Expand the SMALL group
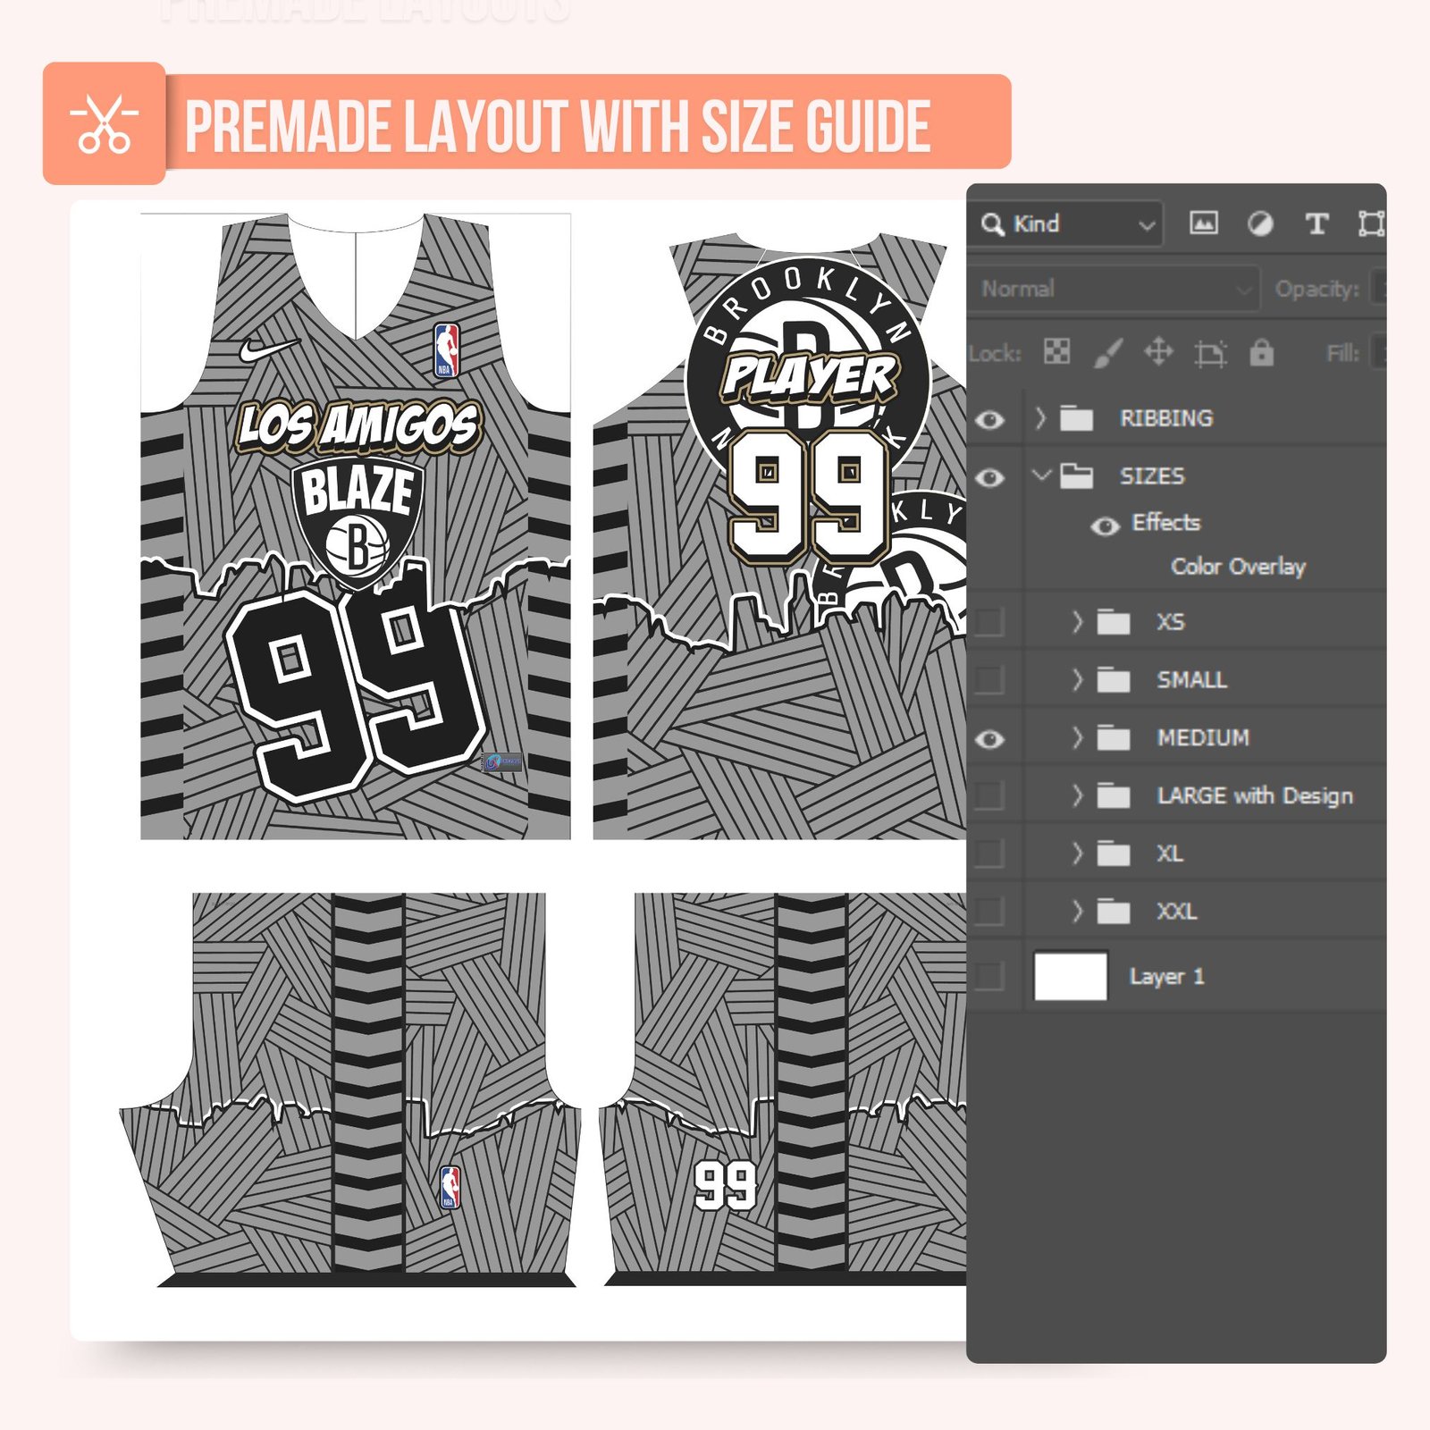Viewport: 1430px width, 1430px height. [1077, 679]
